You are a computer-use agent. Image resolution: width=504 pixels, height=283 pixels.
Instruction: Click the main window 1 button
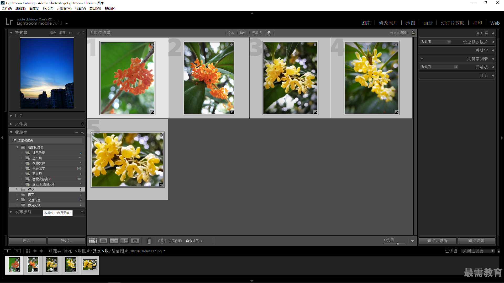tap(8, 251)
